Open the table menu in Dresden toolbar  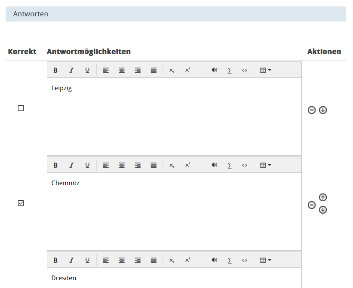point(265,260)
